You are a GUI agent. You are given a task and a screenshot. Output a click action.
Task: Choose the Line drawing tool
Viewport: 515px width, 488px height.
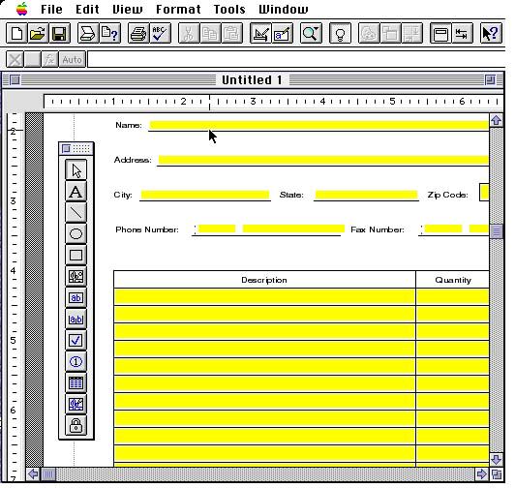tap(76, 213)
